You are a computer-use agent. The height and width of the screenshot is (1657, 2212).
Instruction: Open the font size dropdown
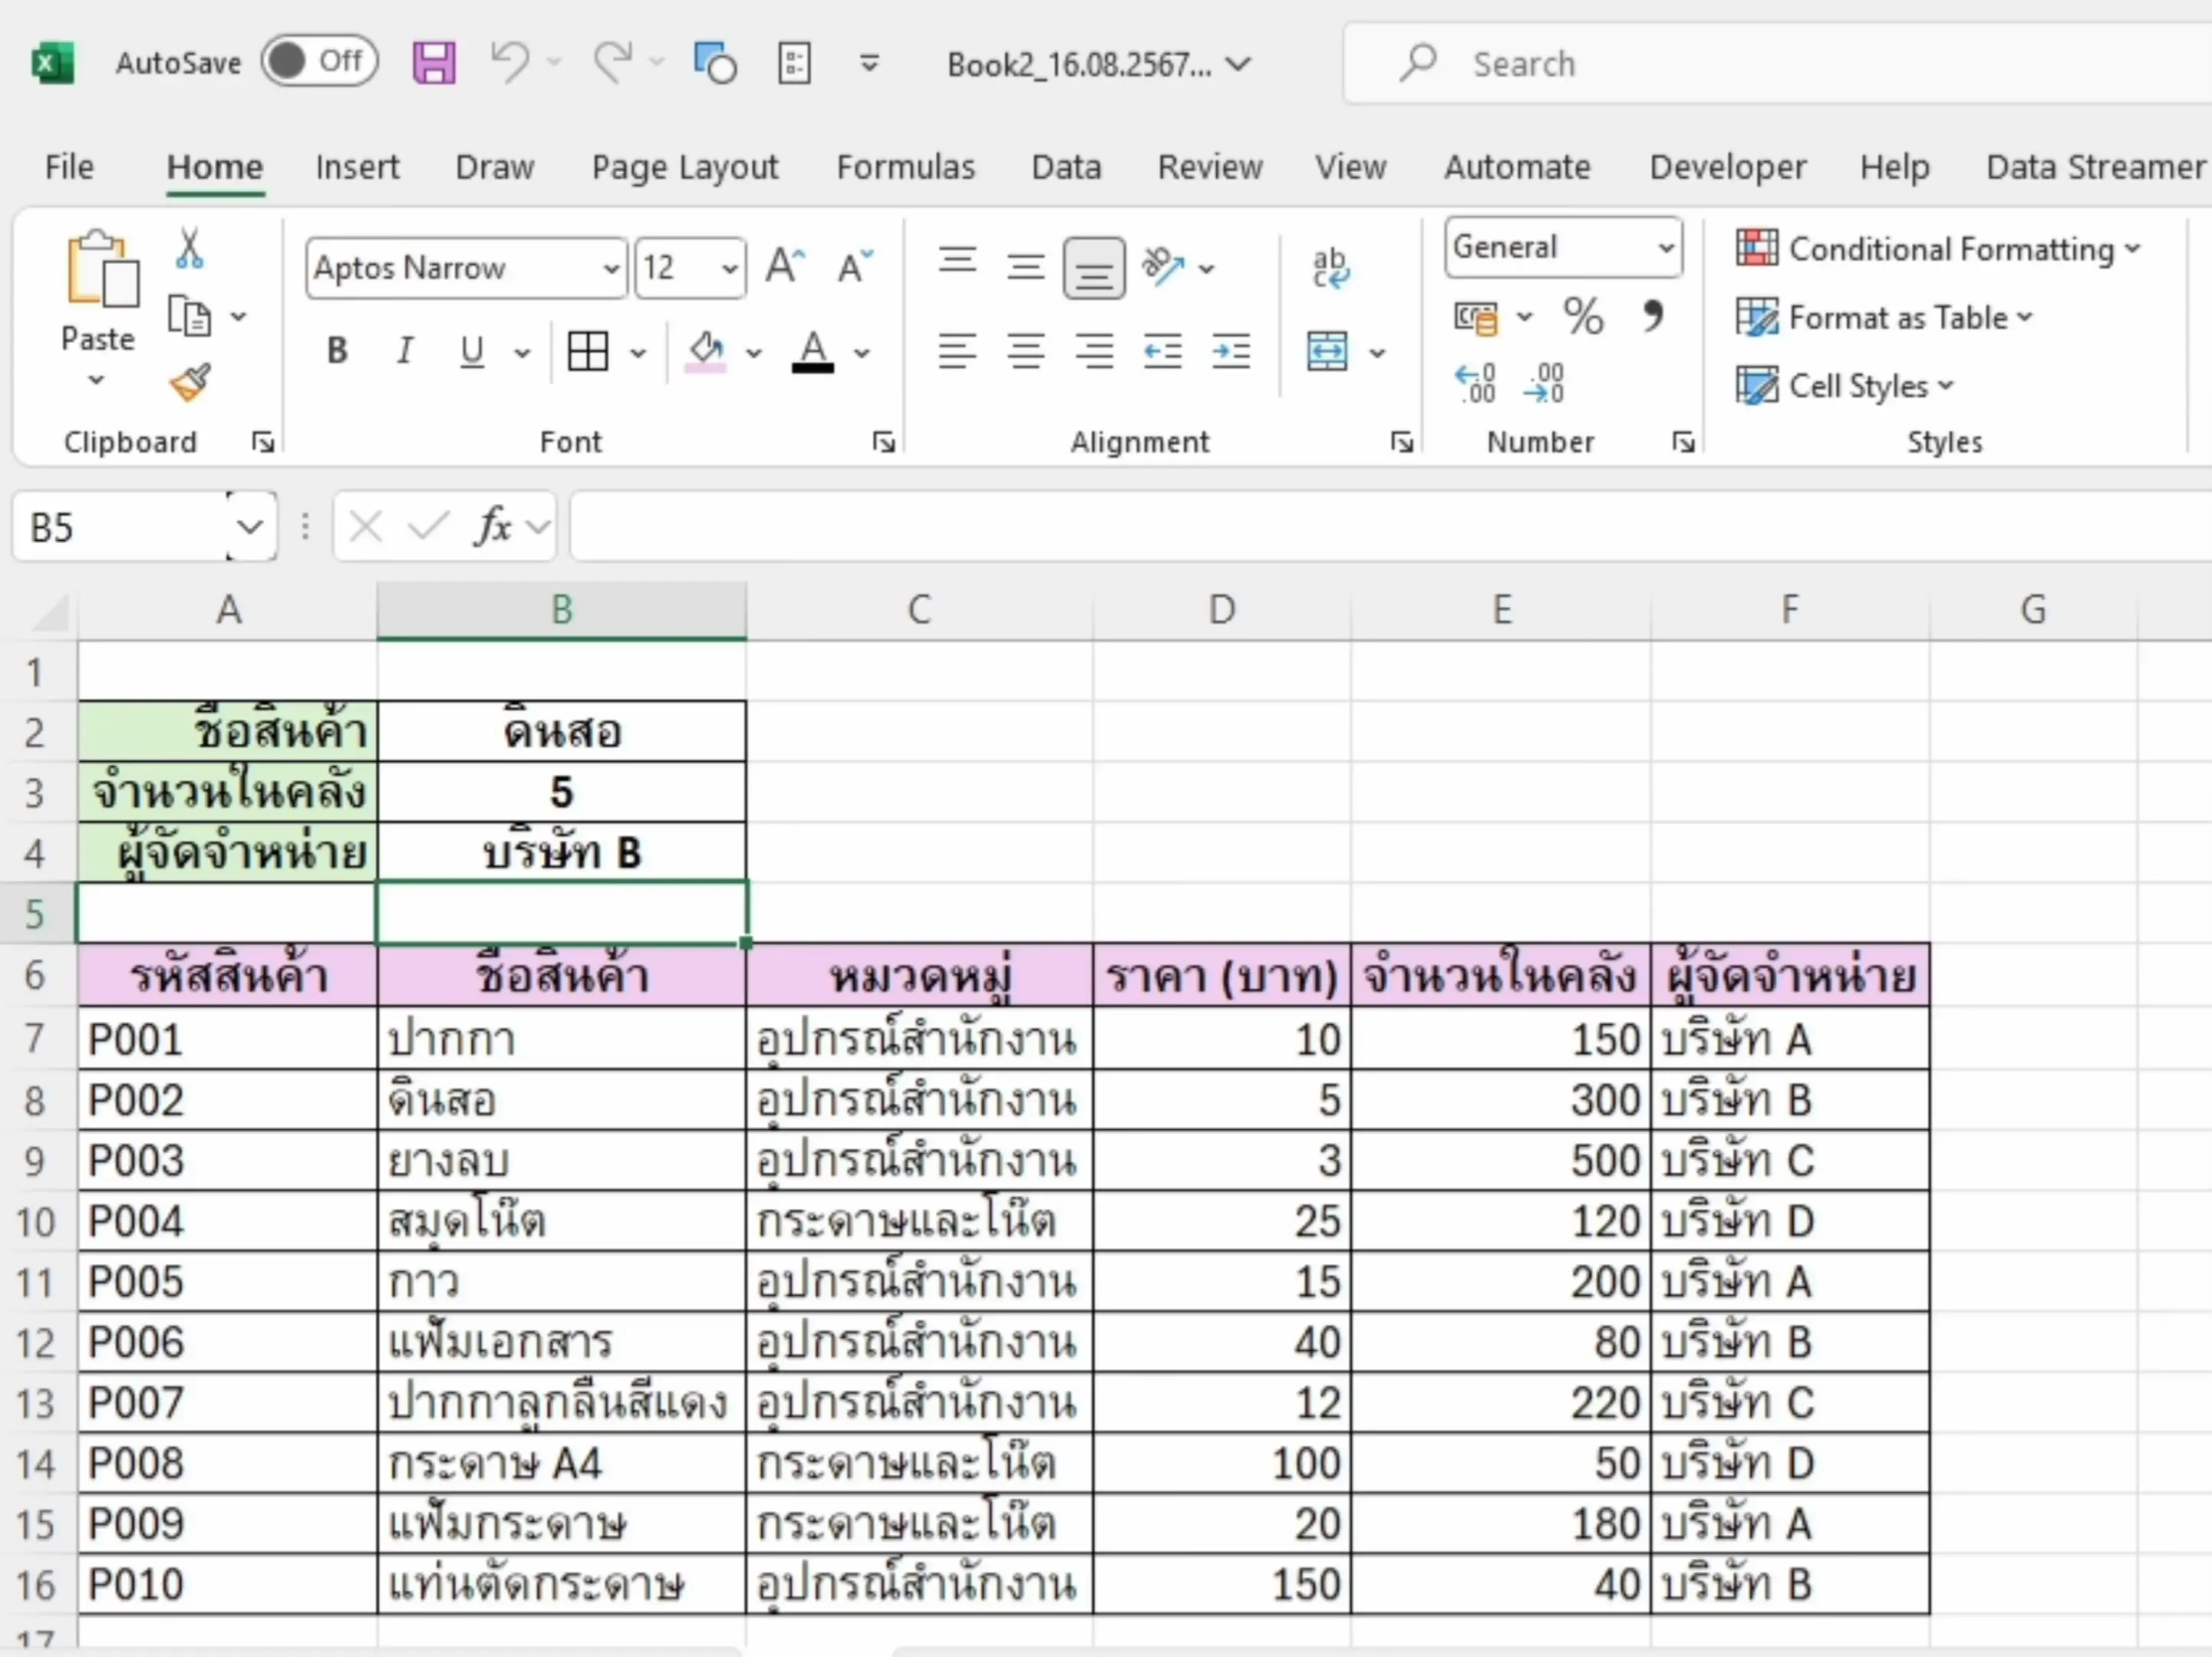[x=728, y=268]
